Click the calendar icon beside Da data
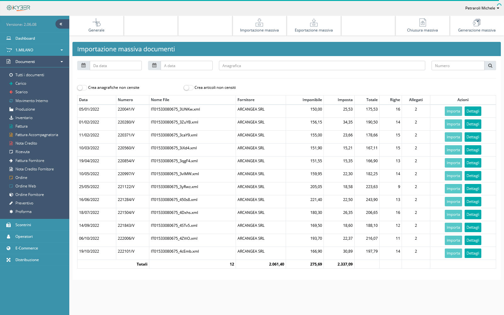Image resolution: width=504 pixels, height=315 pixels. [x=83, y=66]
